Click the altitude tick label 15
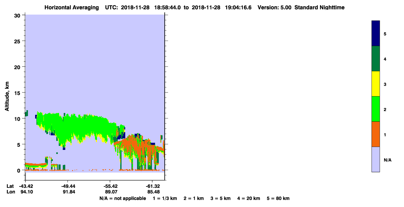 pyautogui.click(x=18, y=93)
